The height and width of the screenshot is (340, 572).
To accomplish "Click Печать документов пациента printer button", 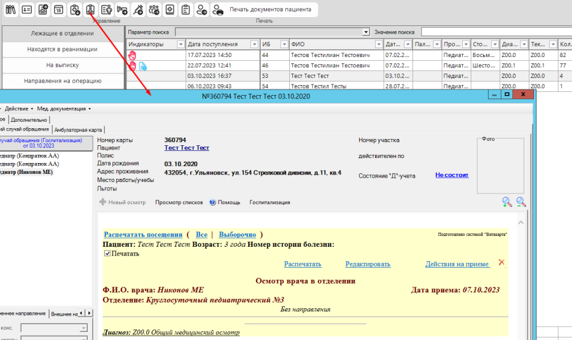I will [x=264, y=10].
